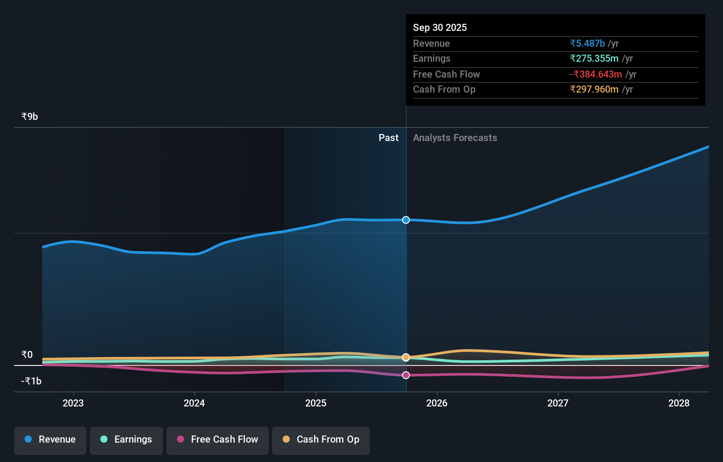This screenshot has height=462, width=723.
Task: Click the highlighted Revenue data point marker
Action: (x=406, y=220)
